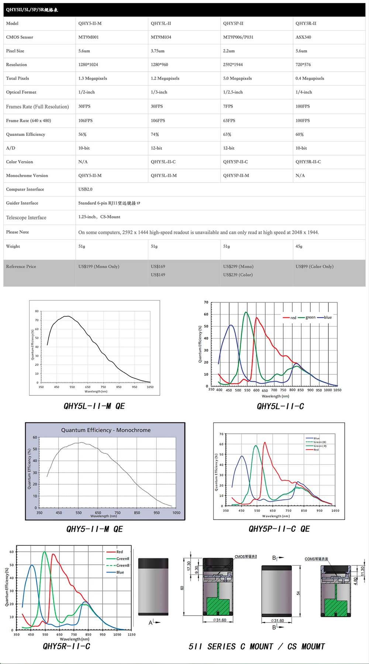Viewport: 369px width, 664px height.
Task: Click the US$99 (Color Only) price
Action: tap(314, 266)
